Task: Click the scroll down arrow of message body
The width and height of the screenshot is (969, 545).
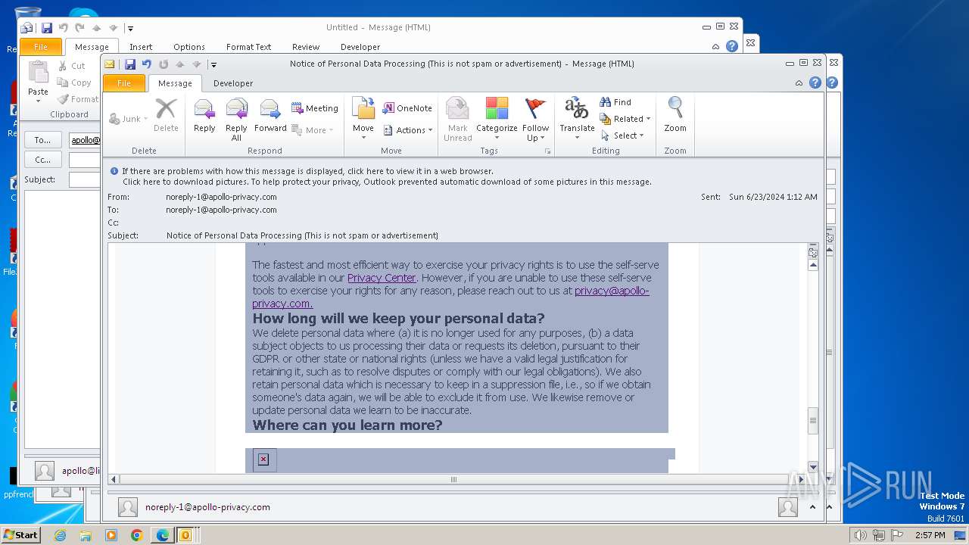Action: [813, 467]
